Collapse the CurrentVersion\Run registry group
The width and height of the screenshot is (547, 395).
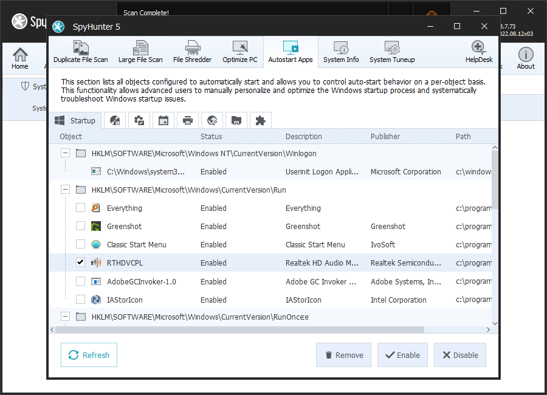pyautogui.click(x=65, y=190)
